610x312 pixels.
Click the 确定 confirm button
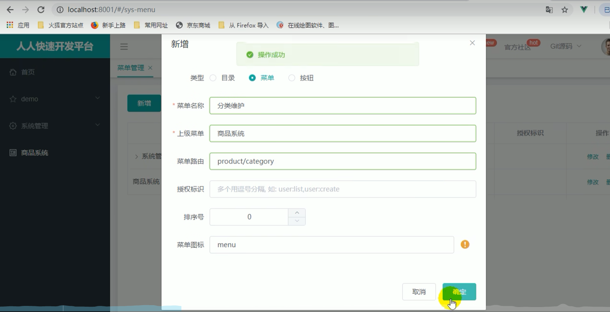(x=459, y=292)
